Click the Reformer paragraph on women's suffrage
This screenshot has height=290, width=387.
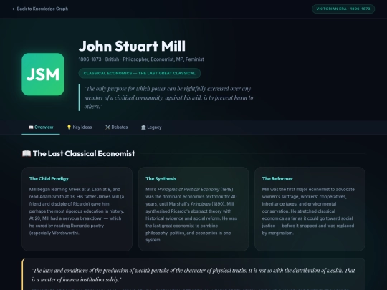308,211
